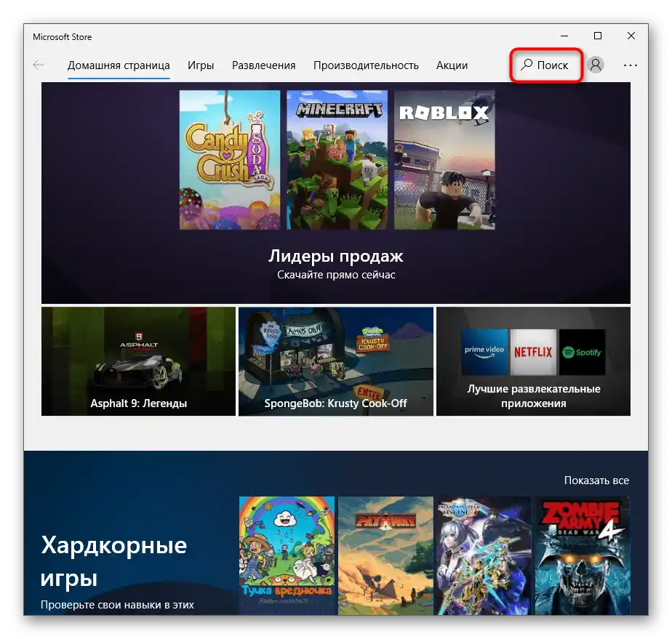Click the Netflix icon
672x639 pixels.
(533, 352)
